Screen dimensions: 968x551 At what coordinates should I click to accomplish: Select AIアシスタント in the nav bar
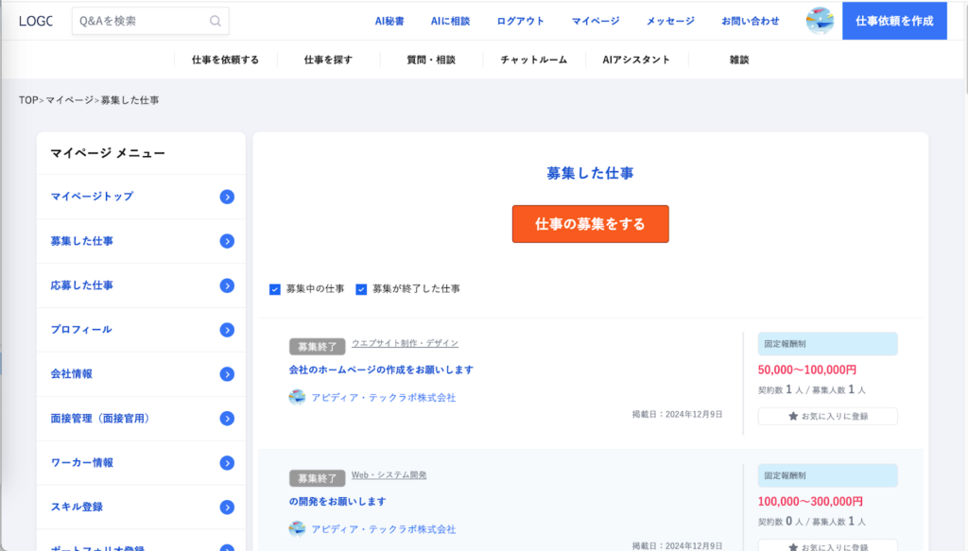636,60
